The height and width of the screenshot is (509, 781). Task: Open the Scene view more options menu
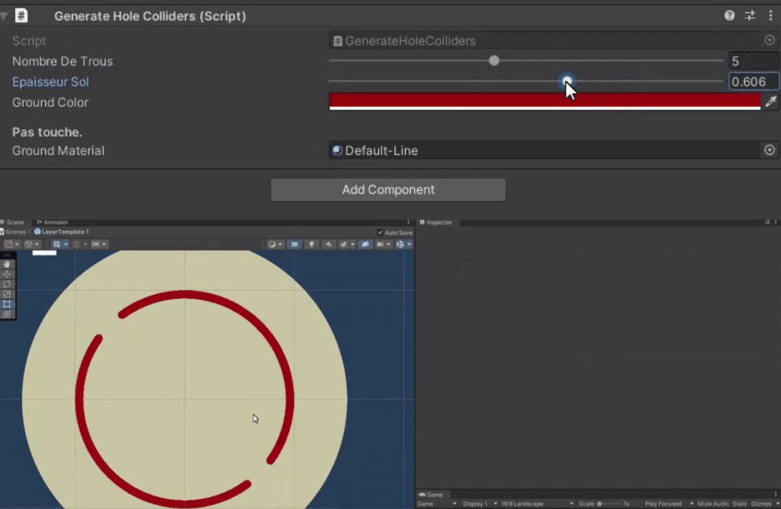tap(408, 222)
